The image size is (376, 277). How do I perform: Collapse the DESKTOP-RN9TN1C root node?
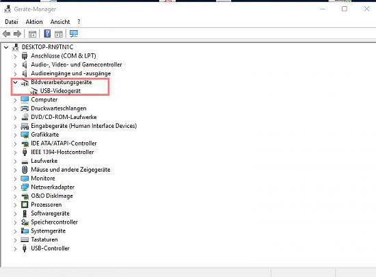6,47
